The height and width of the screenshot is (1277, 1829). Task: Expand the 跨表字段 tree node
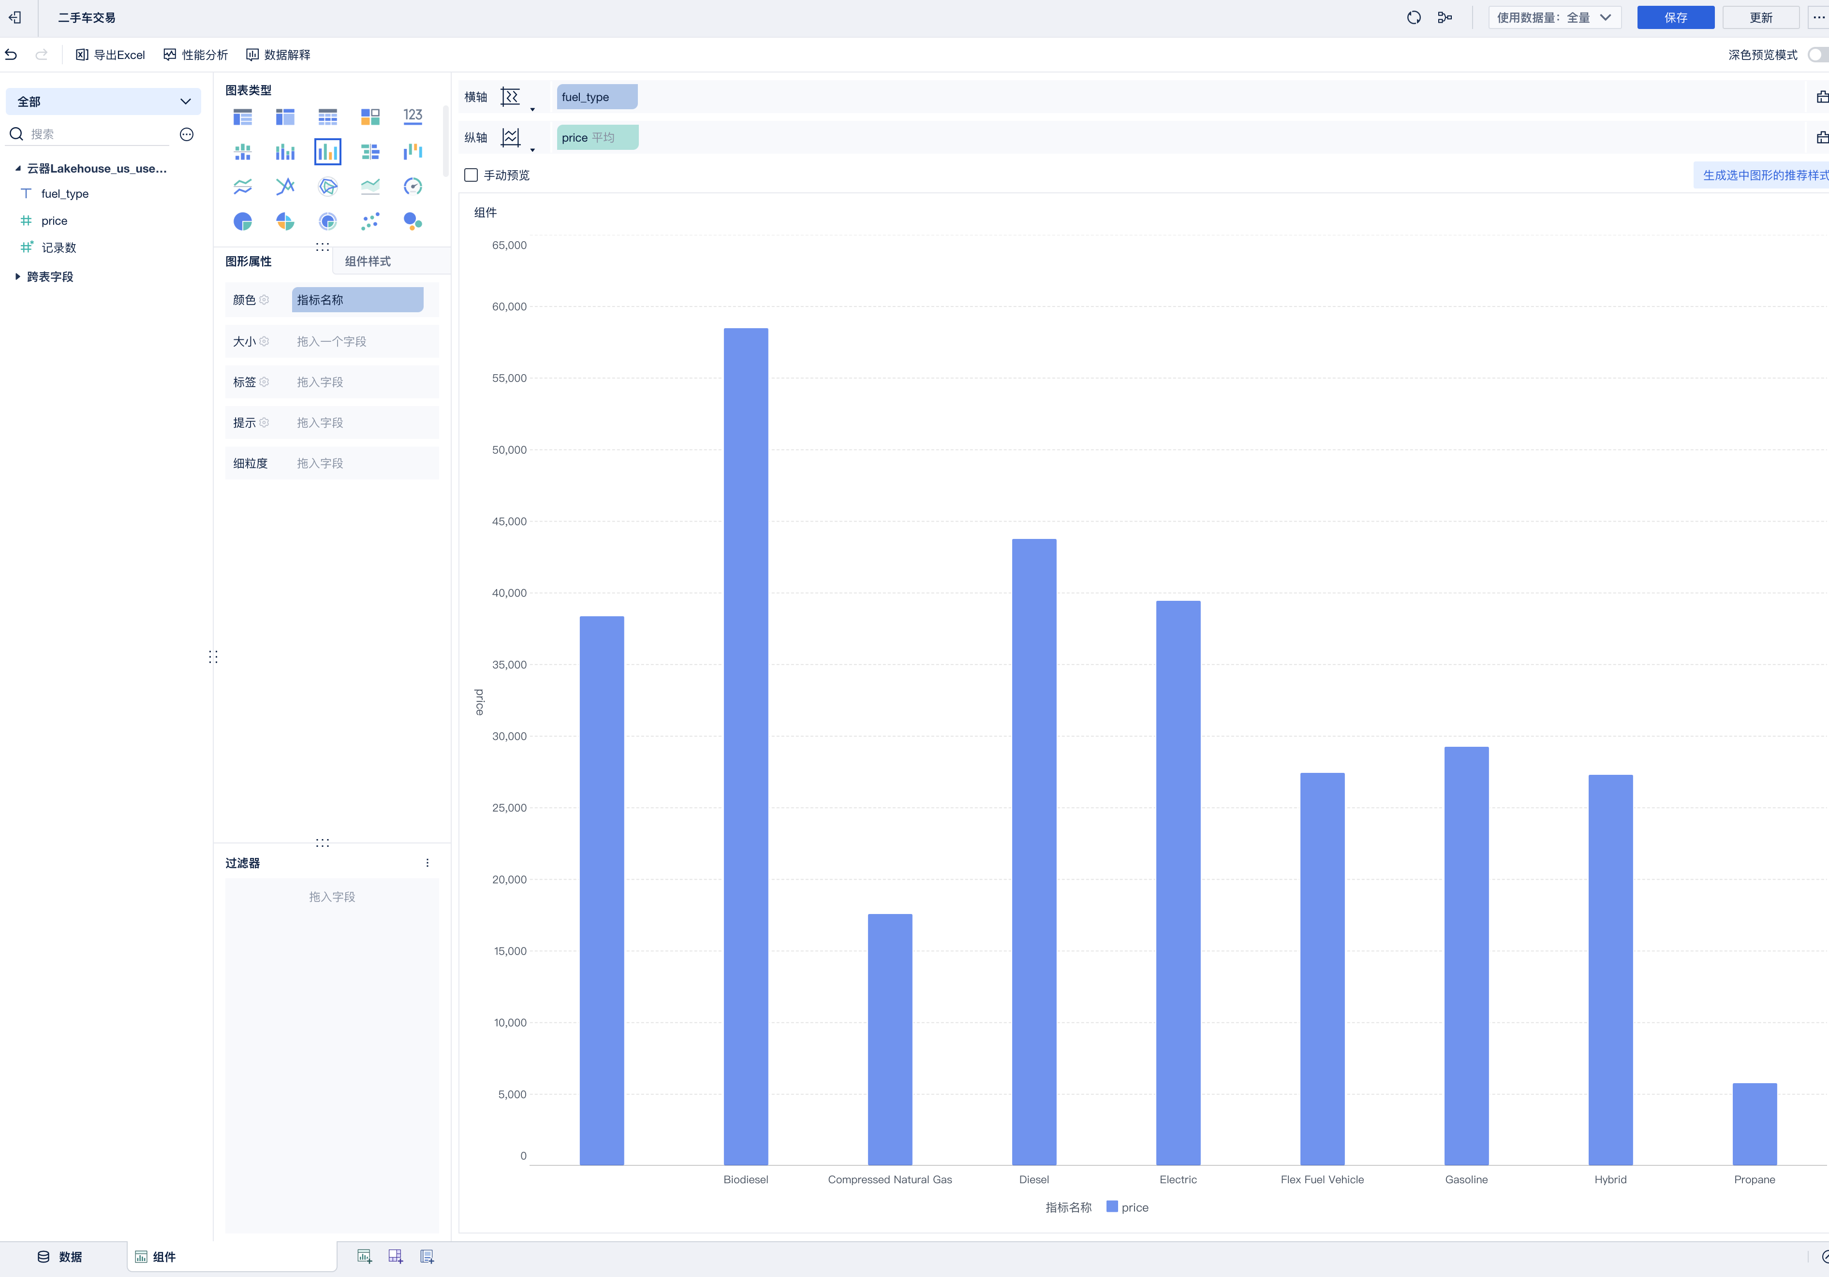[x=17, y=277]
